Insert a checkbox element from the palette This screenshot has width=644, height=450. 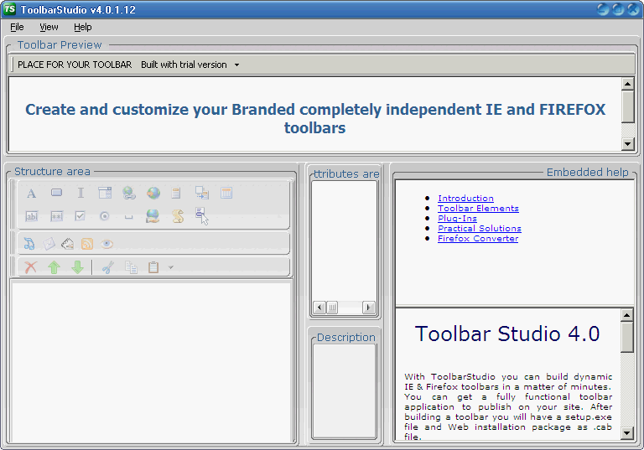(x=80, y=215)
